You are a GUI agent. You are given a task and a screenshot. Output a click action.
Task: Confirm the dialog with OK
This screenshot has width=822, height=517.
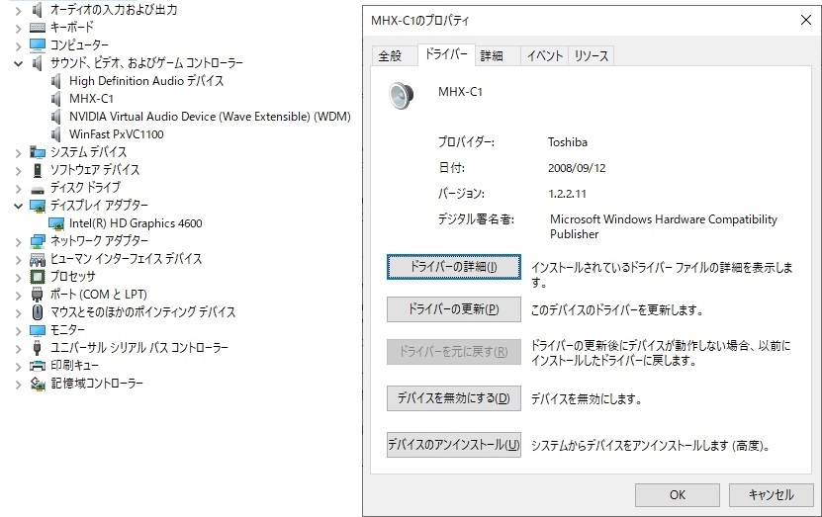click(x=677, y=495)
